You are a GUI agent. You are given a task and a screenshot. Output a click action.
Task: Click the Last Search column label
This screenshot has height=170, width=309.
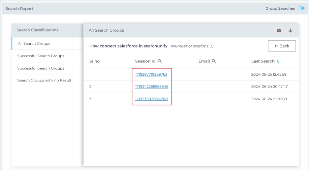click(263, 61)
